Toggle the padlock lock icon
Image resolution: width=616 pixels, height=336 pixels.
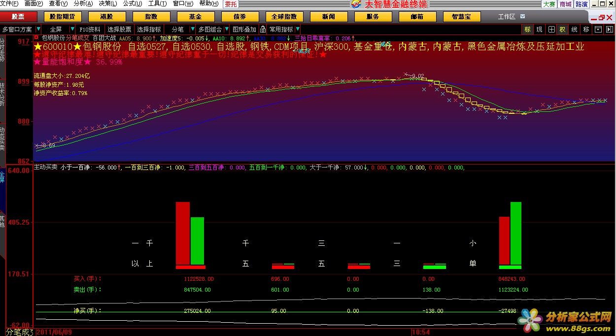(x=263, y=30)
